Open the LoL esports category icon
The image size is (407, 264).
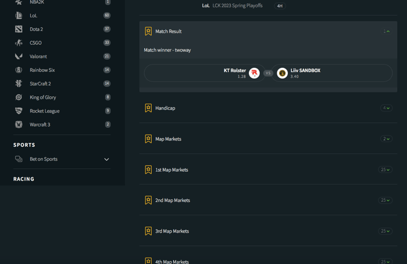19,16
